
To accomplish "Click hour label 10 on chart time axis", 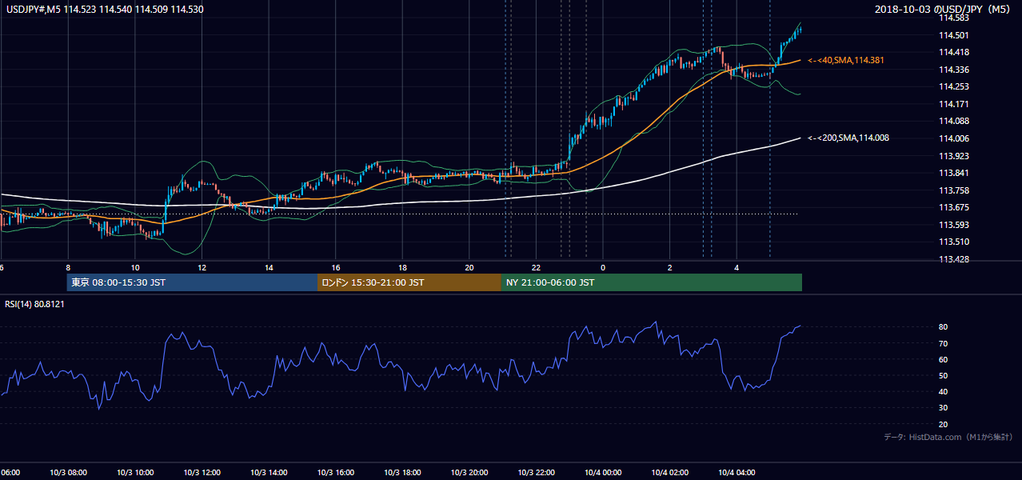I will click(x=135, y=267).
